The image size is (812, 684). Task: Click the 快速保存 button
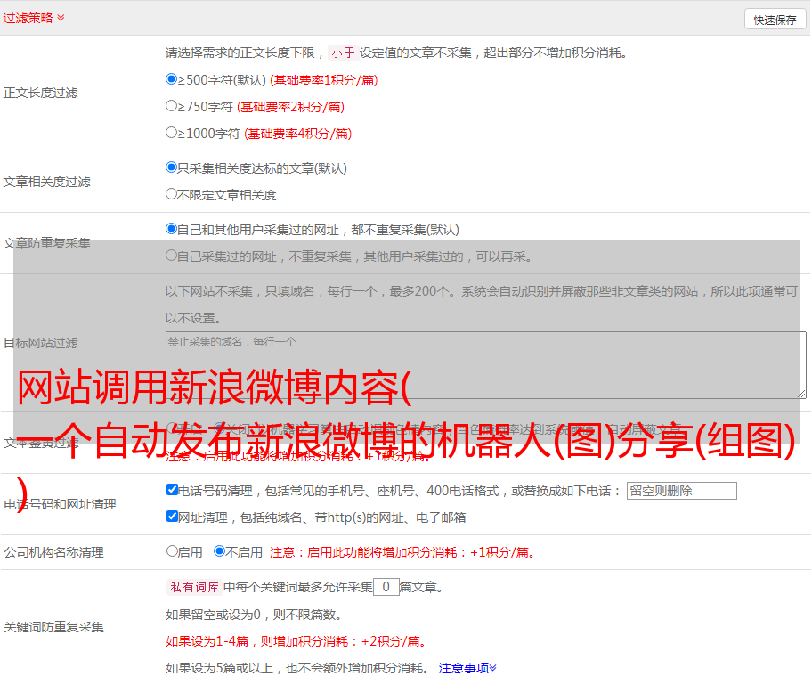coord(775,20)
